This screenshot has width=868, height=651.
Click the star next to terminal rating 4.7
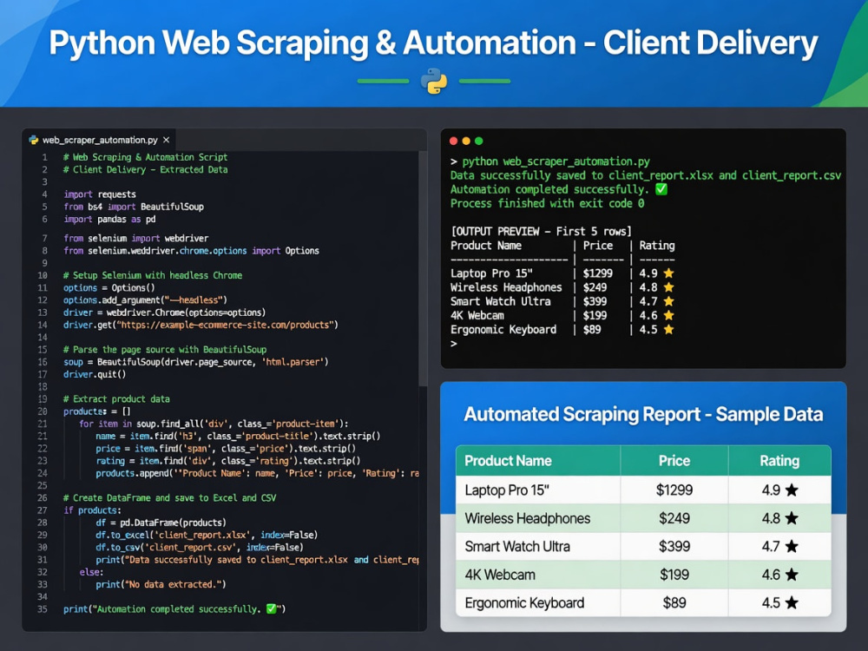(x=668, y=301)
